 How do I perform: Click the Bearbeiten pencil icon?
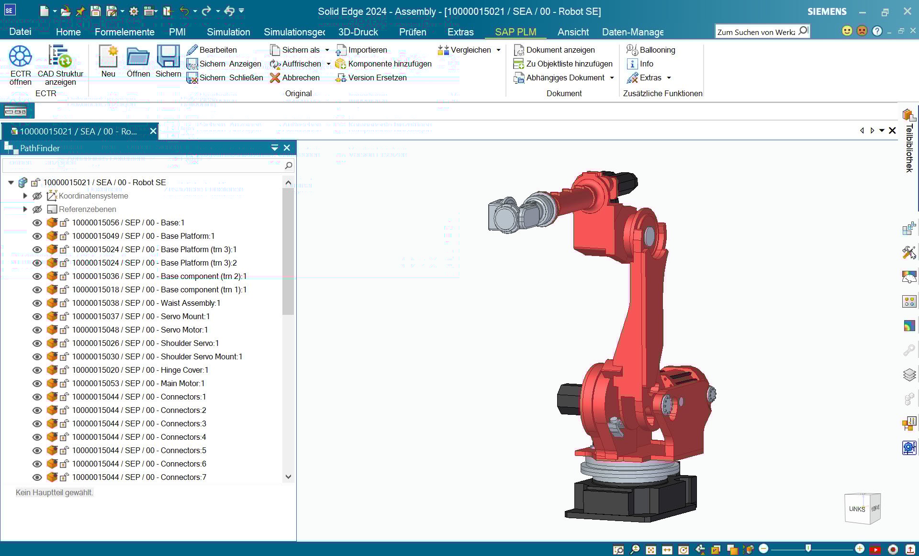click(192, 50)
